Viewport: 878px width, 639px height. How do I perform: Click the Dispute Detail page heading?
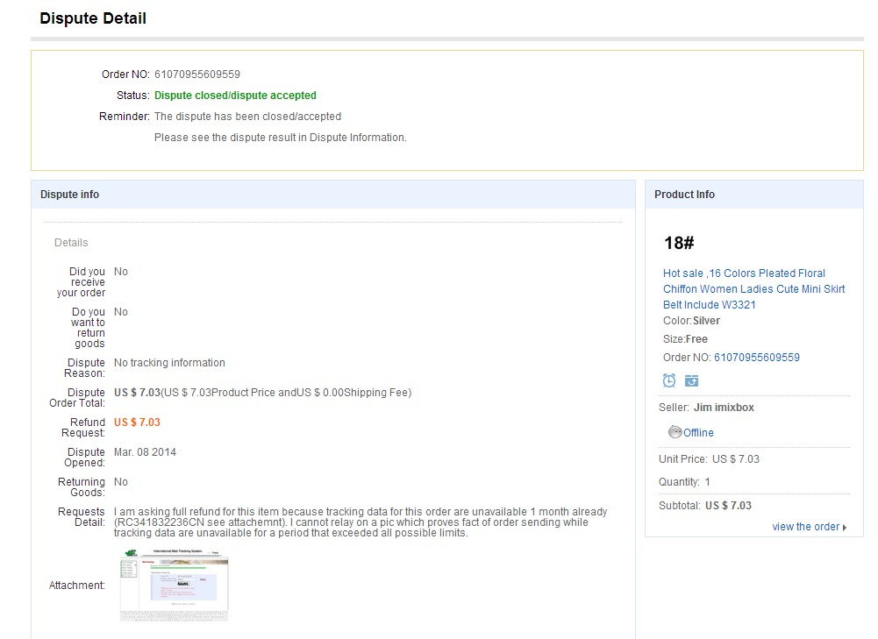pyautogui.click(x=93, y=18)
